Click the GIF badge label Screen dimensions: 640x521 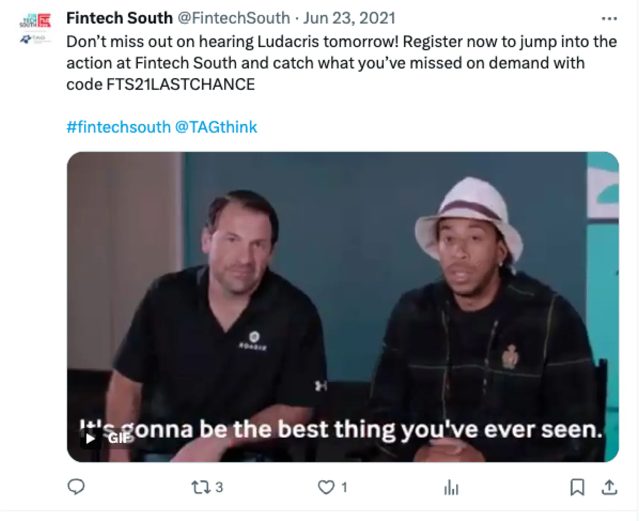[x=119, y=438]
